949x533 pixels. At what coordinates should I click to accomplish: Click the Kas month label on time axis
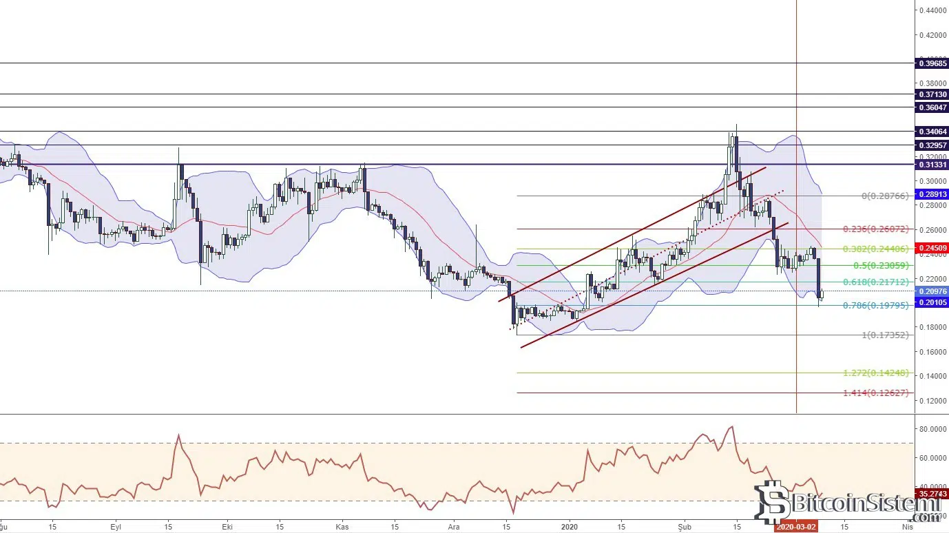[x=342, y=527]
